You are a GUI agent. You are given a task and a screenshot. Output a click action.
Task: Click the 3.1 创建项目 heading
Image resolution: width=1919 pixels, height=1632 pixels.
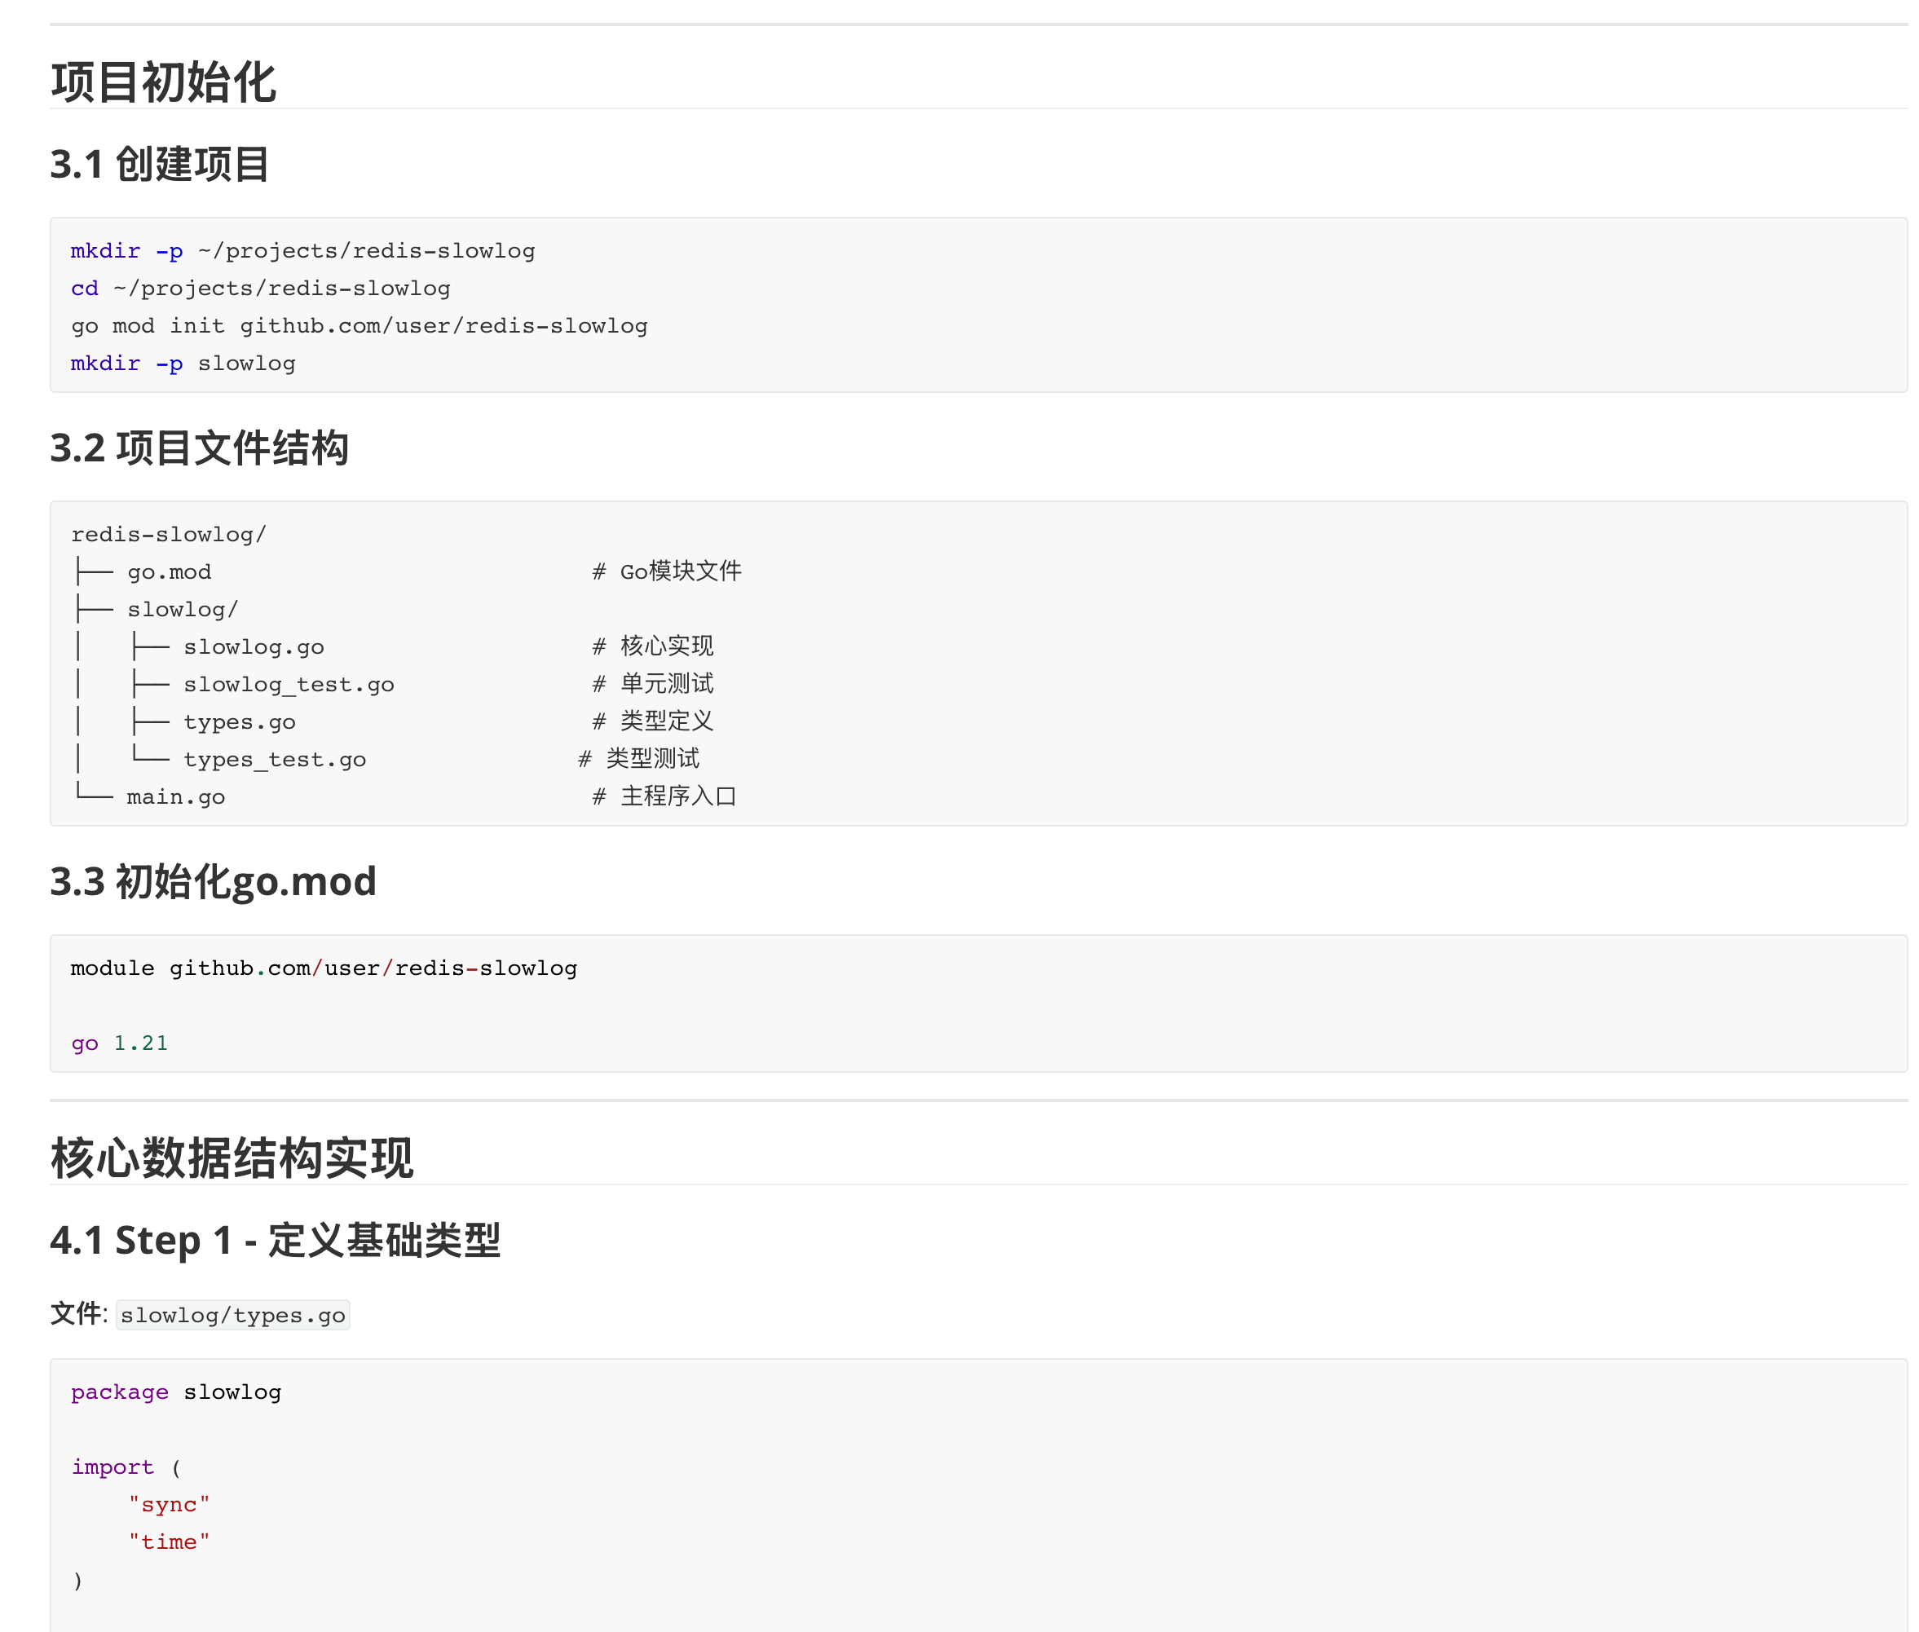159,165
